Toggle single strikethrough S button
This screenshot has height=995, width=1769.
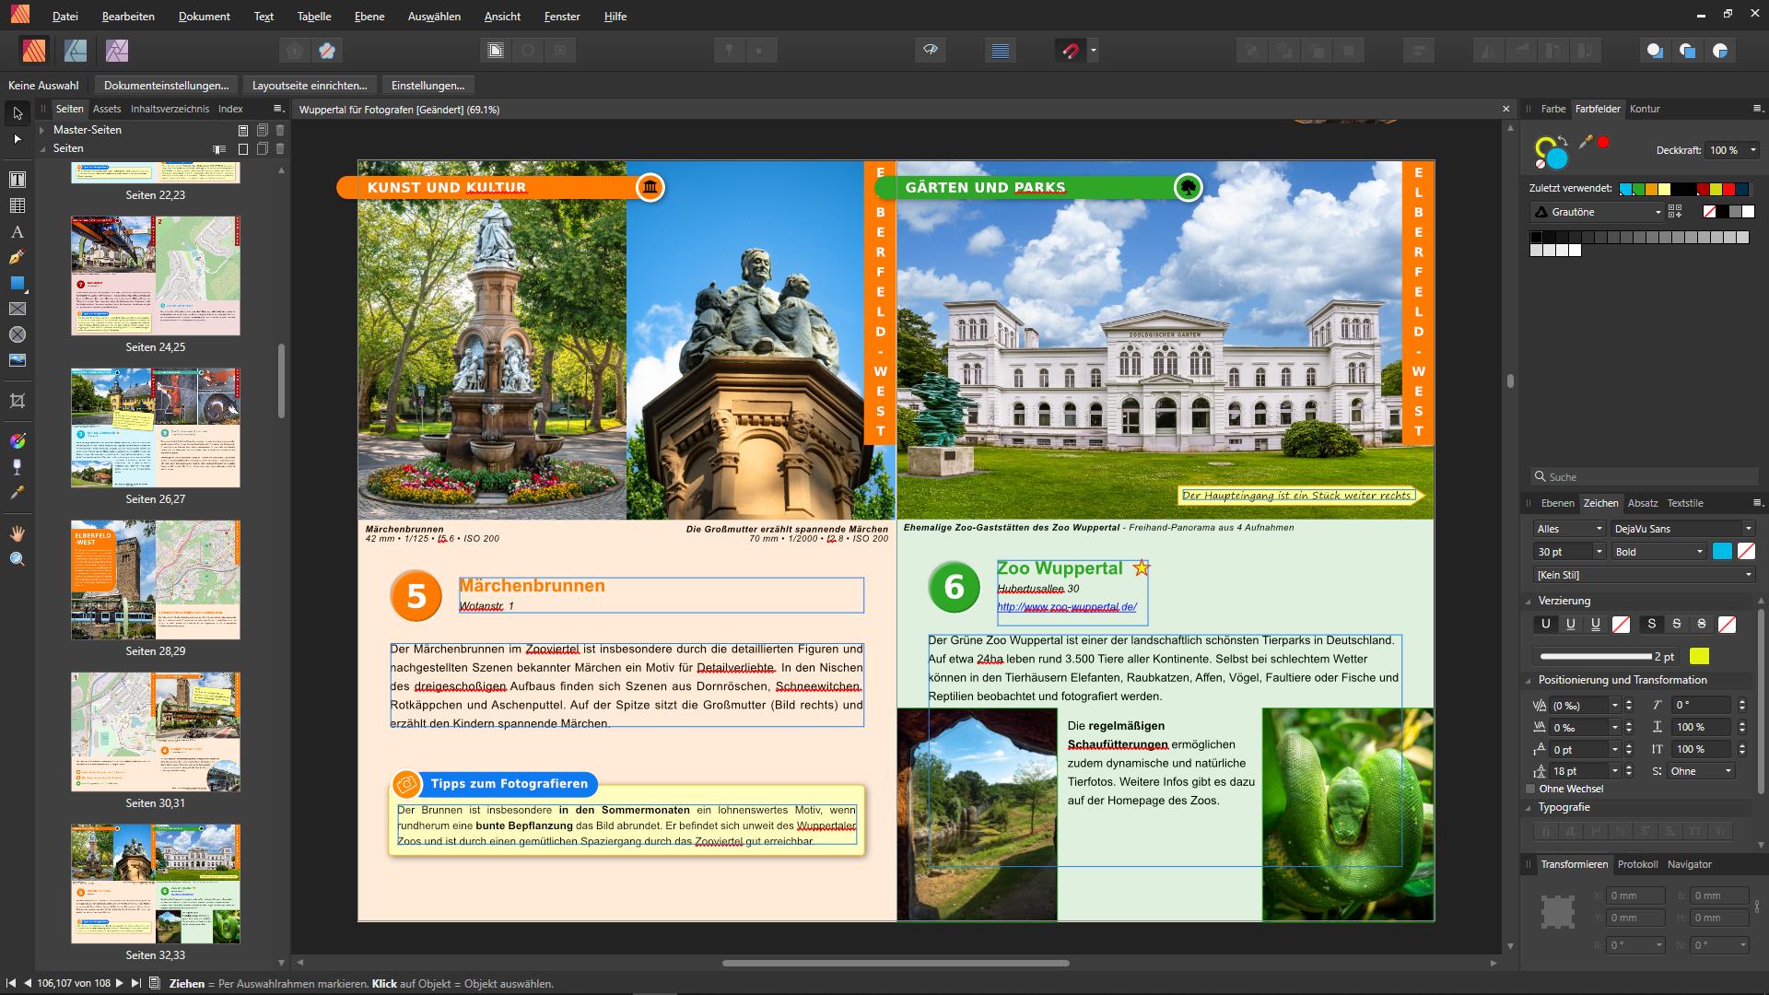point(1677,624)
